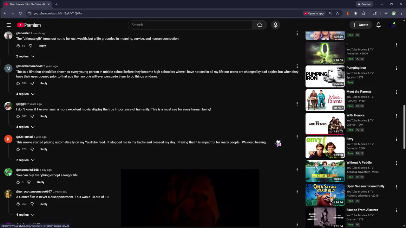Reply to the @KM-cu4kd comment
This screenshot has height=228, width=406.
click(x=44, y=149)
